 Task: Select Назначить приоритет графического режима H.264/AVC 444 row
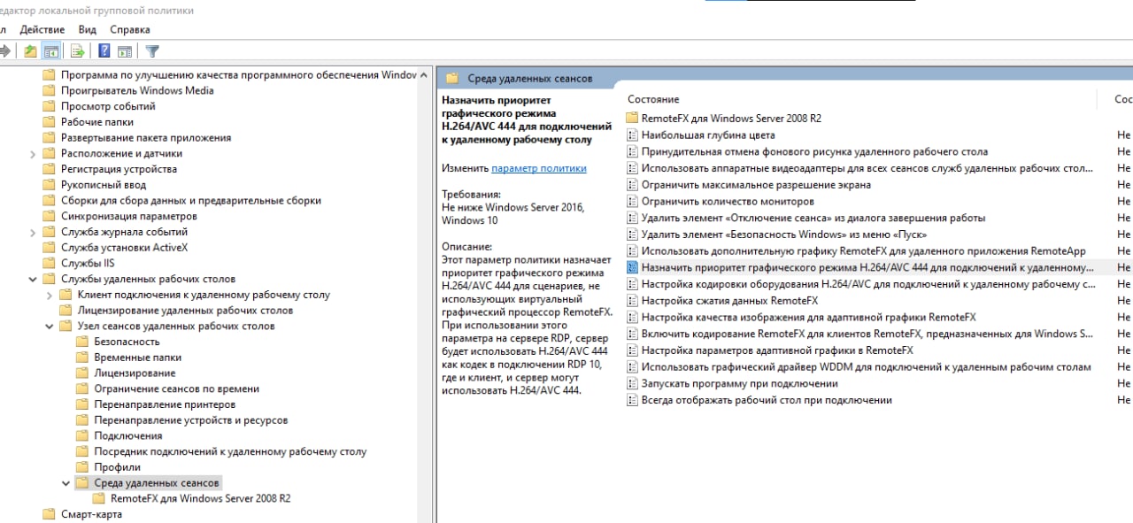pos(867,267)
